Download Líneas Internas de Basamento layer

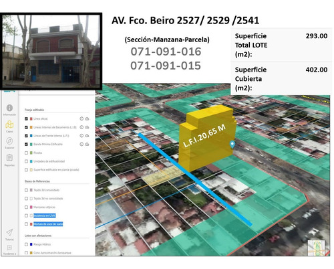coord(87,127)
